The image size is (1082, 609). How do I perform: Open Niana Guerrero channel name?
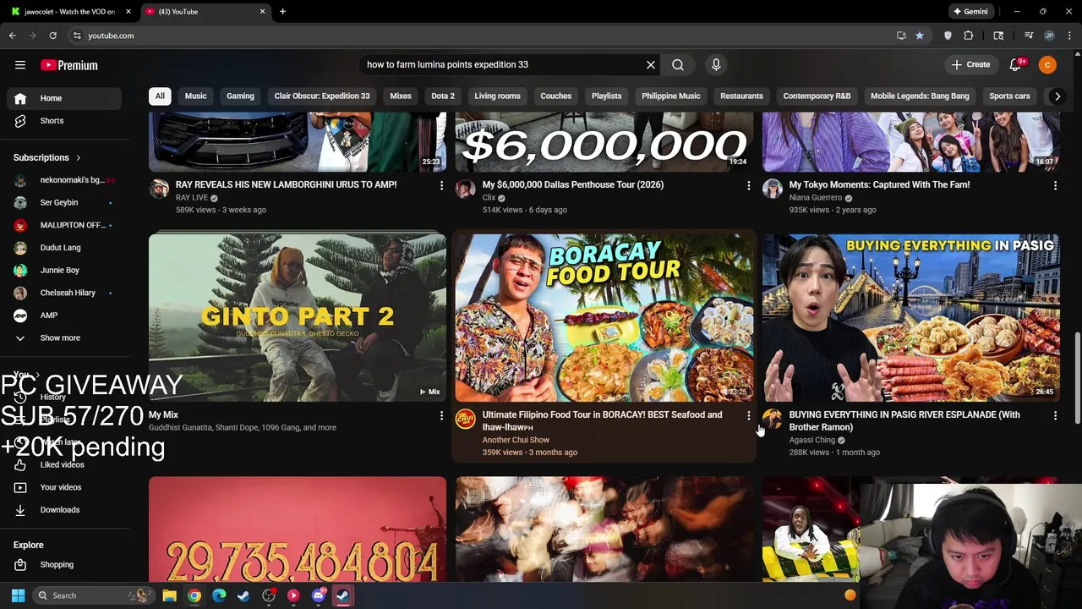point(816,198)
